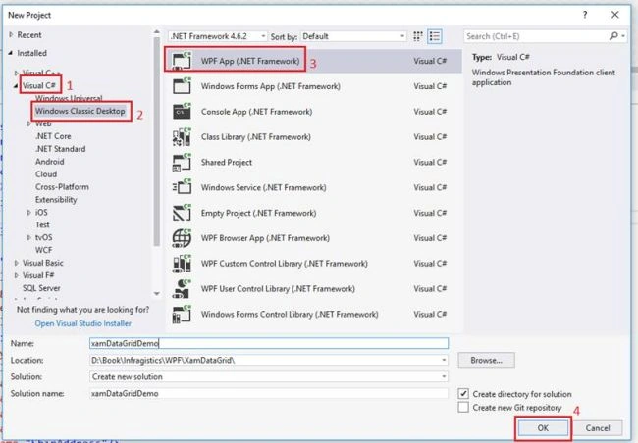Open the Sort by Default dropdown
This screenshot has height=443, width=638.
[353, 36]
